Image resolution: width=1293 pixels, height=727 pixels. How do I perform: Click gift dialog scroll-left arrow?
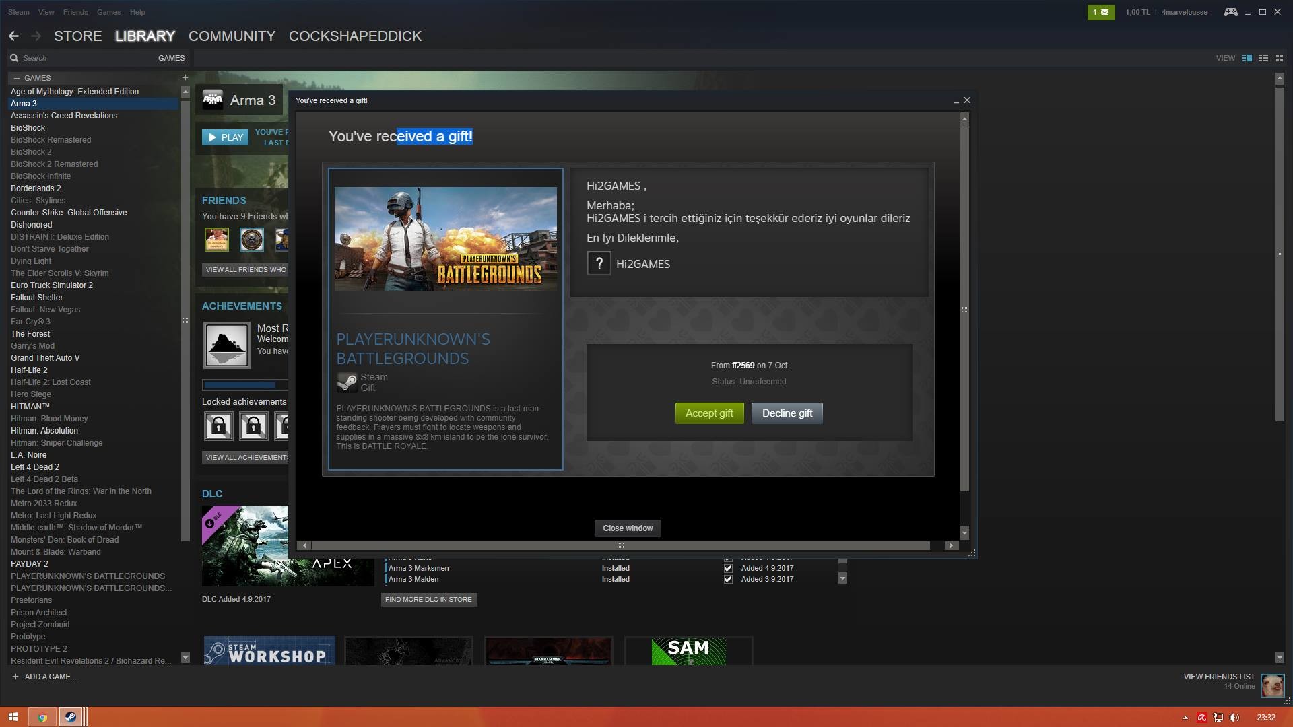point(304,545)
